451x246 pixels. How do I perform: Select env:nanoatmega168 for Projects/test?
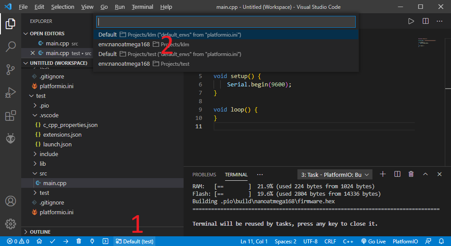(226, 64)
